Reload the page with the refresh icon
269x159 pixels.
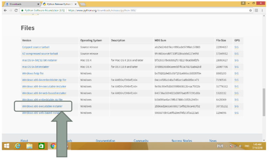[16, 11]
